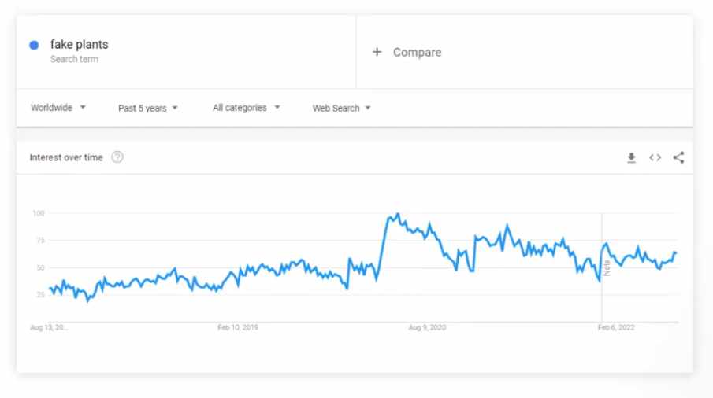Expand the Past 5 years dropdown

pyautogui.click(x=148, y=108)
